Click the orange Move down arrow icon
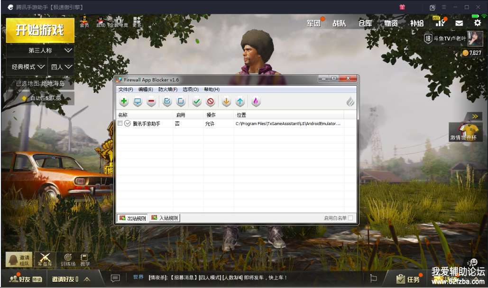This screenshot has height=288, width=488. click(226, 101)
